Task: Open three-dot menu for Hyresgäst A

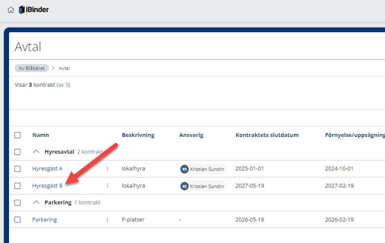Action: (107, 168)
